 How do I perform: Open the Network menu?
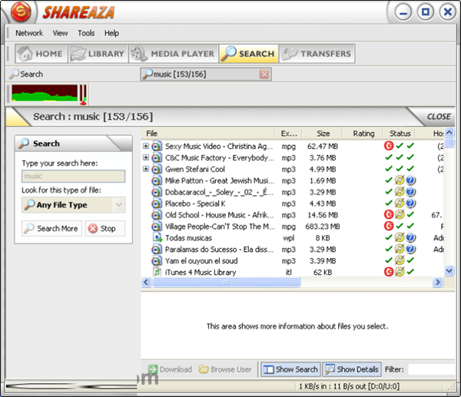tap(29, 33)
